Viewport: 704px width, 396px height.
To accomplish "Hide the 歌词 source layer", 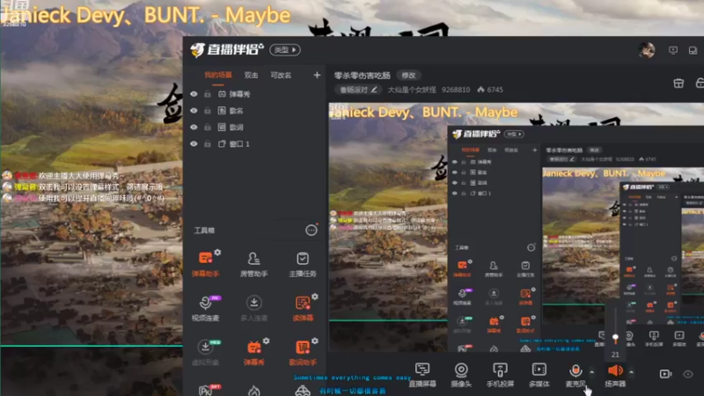I will [194, 127].
